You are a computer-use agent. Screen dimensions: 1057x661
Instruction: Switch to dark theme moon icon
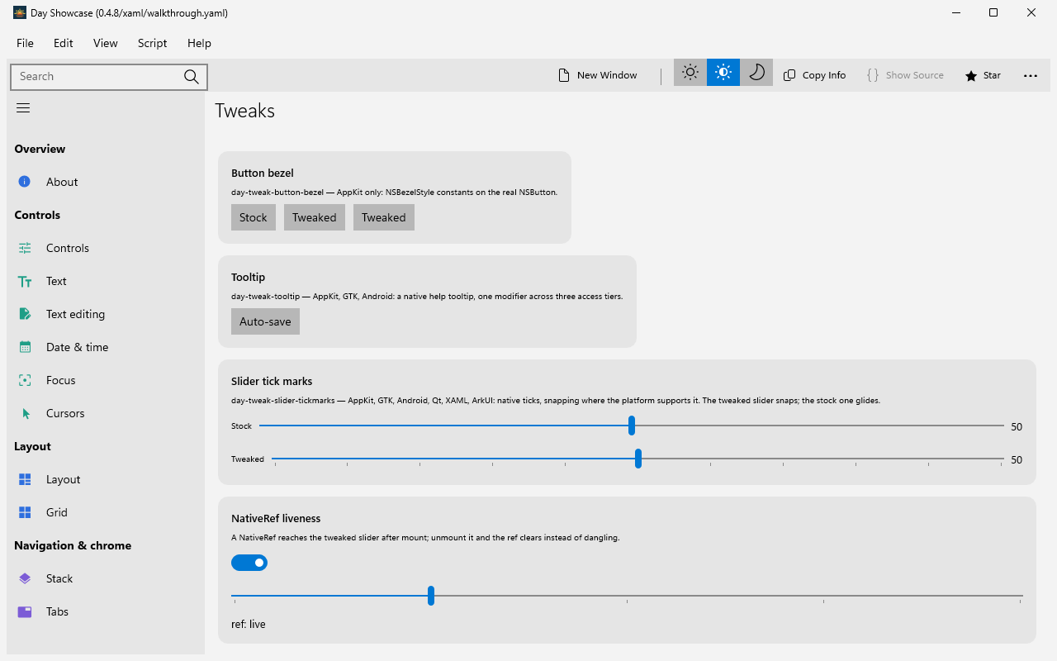point(756,73)
